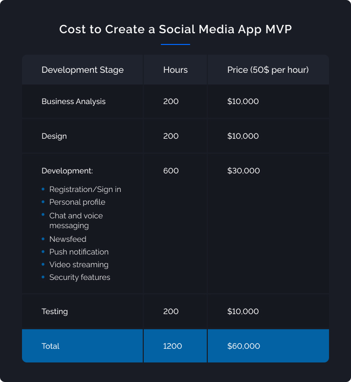Click the bullet before Newsfeed

[x=43, y=239]
